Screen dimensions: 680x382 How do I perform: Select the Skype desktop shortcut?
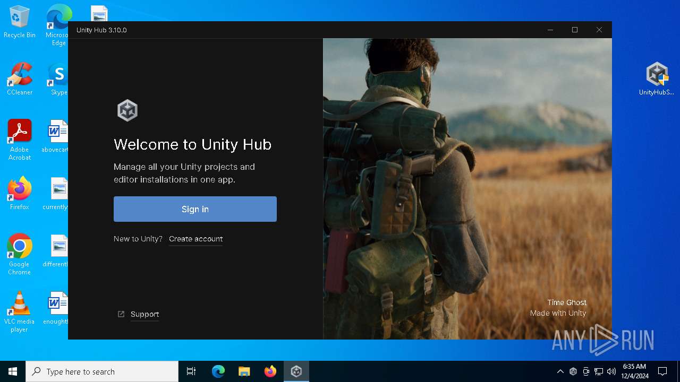58,79
